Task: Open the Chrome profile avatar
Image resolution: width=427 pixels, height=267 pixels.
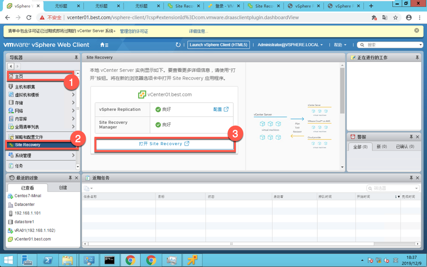Action: 409,17
